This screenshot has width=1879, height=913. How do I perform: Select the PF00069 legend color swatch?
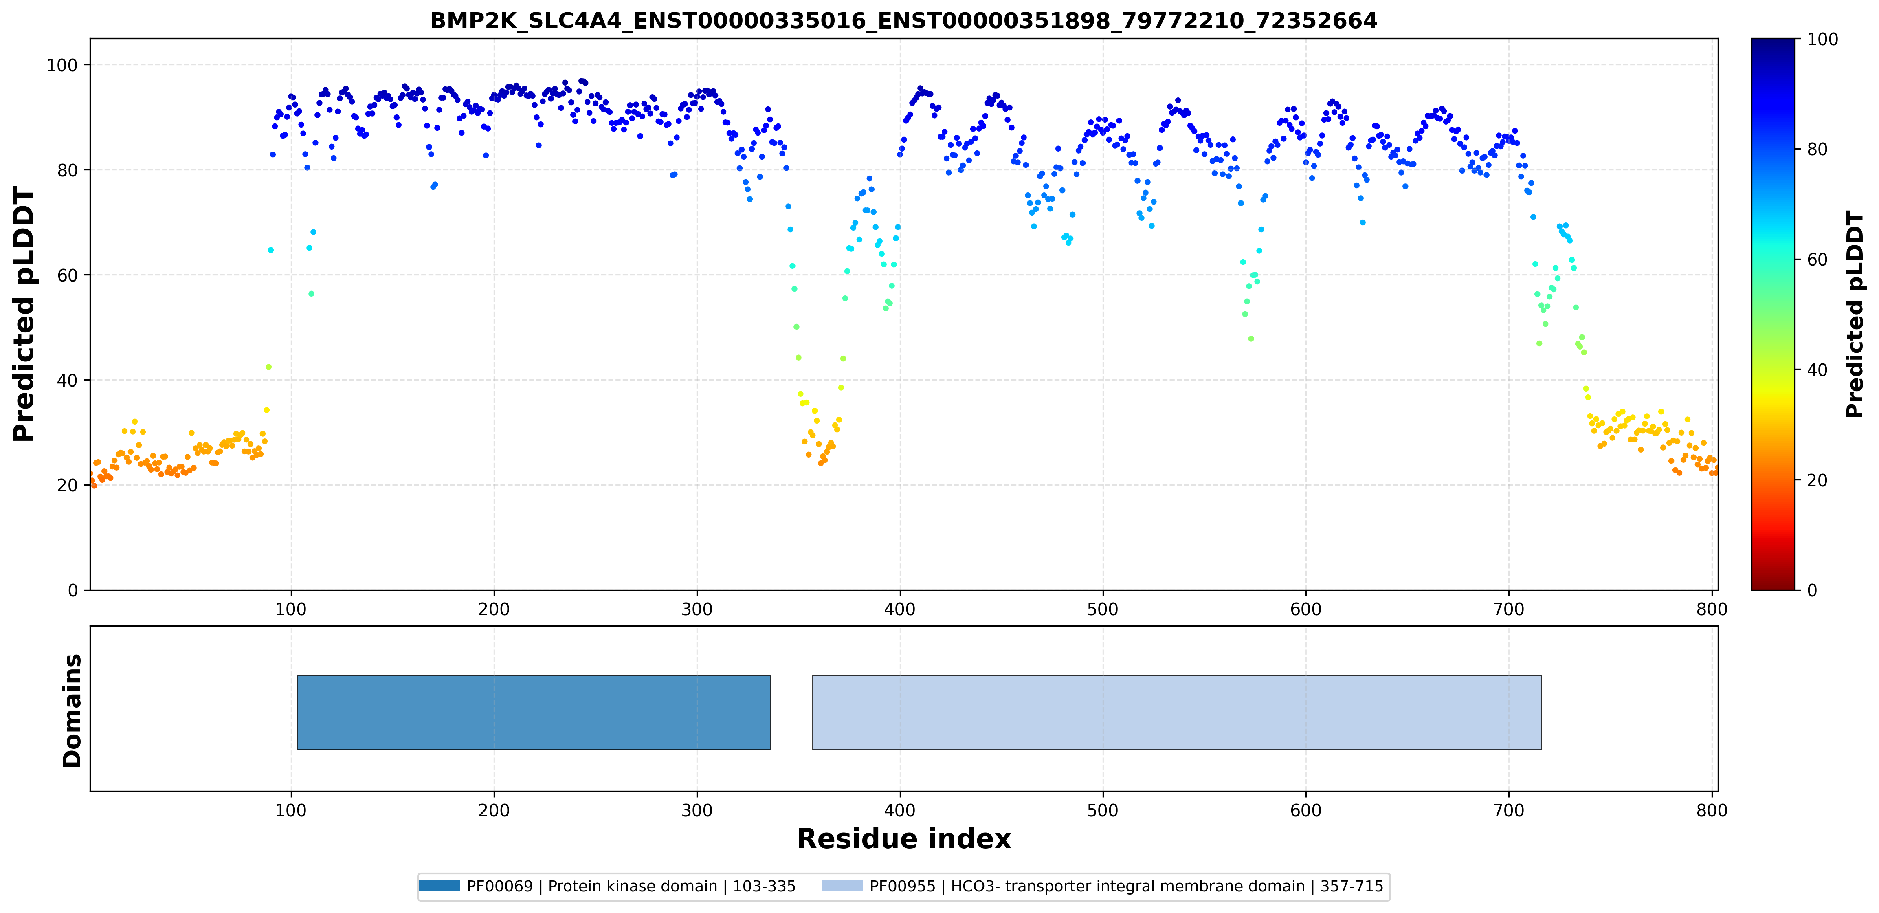pyautogui.click(x=439, y=885)
